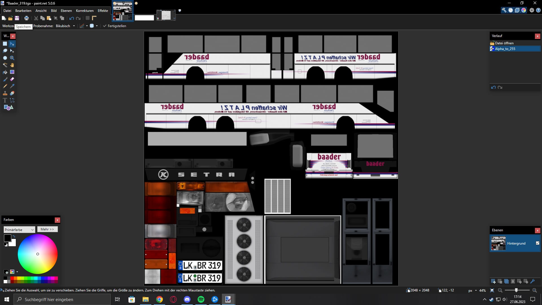The image size is (542, 305).
Task: Choose the Eraser tool
Action: tap(12, 79)
